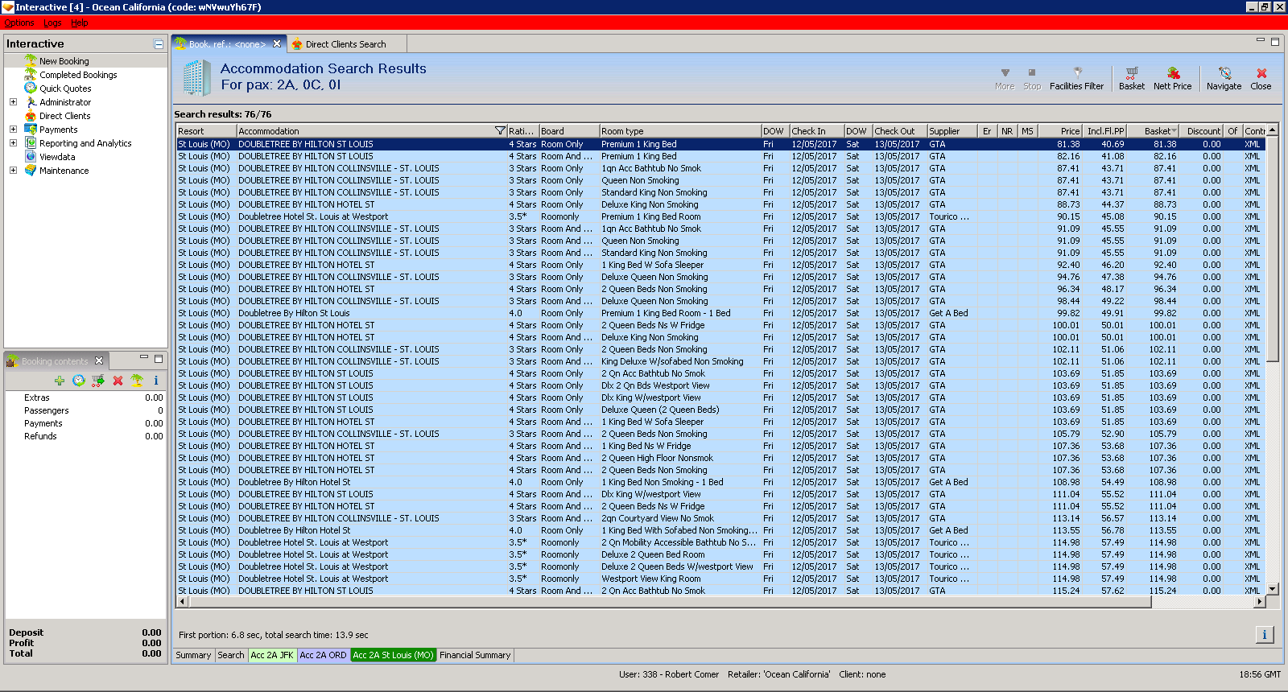Screen dimensions: 1288x692
Task: Click green plus add icon in Booking contents
Action: [x=60, y=381]
